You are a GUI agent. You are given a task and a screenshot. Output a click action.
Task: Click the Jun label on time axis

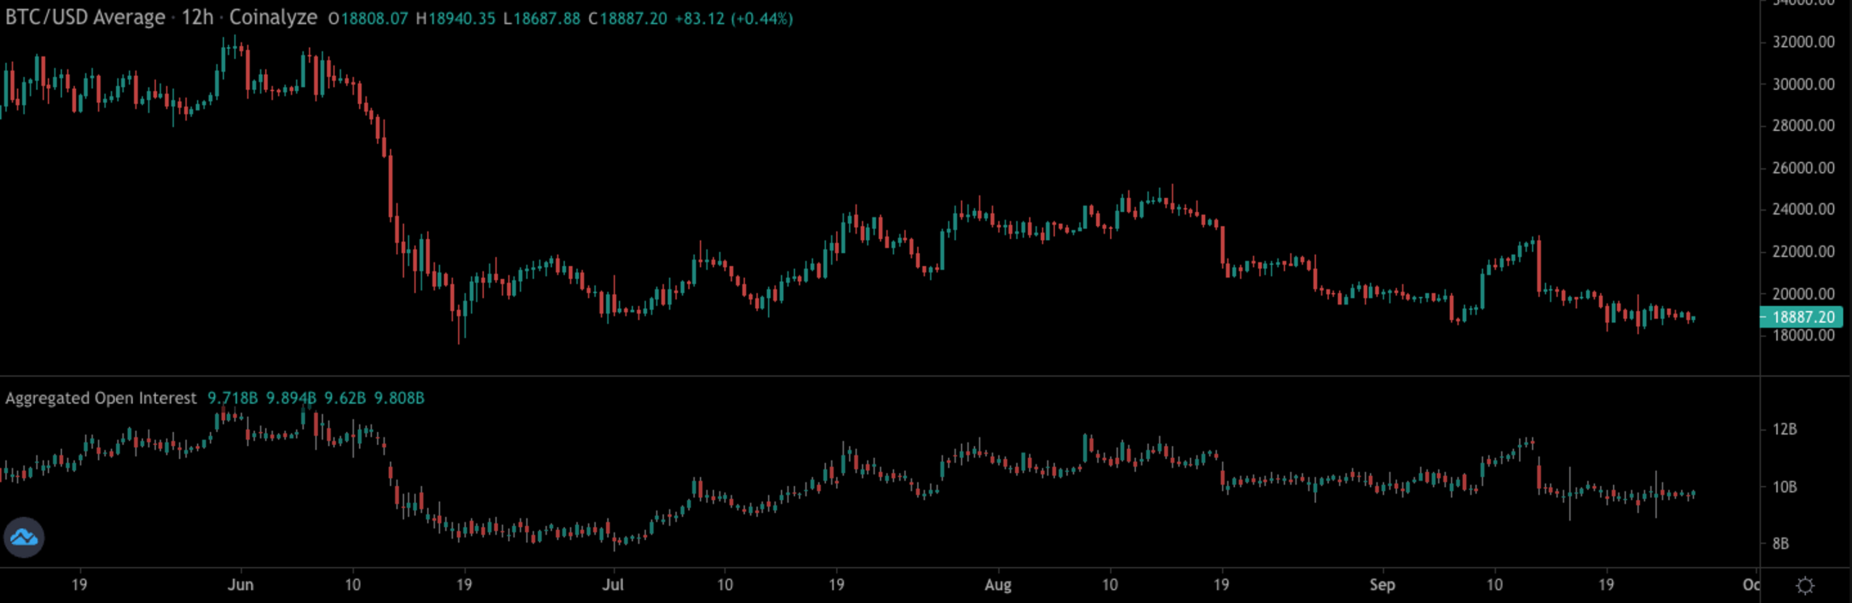click(240, 585)
